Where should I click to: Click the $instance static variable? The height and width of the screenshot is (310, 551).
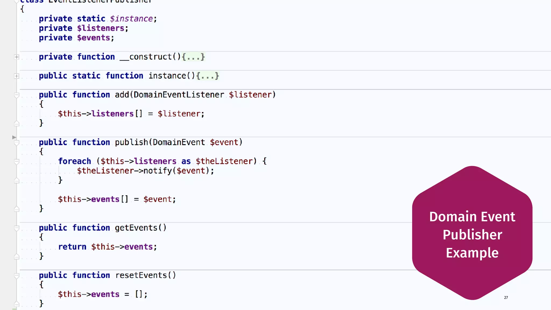131,19
